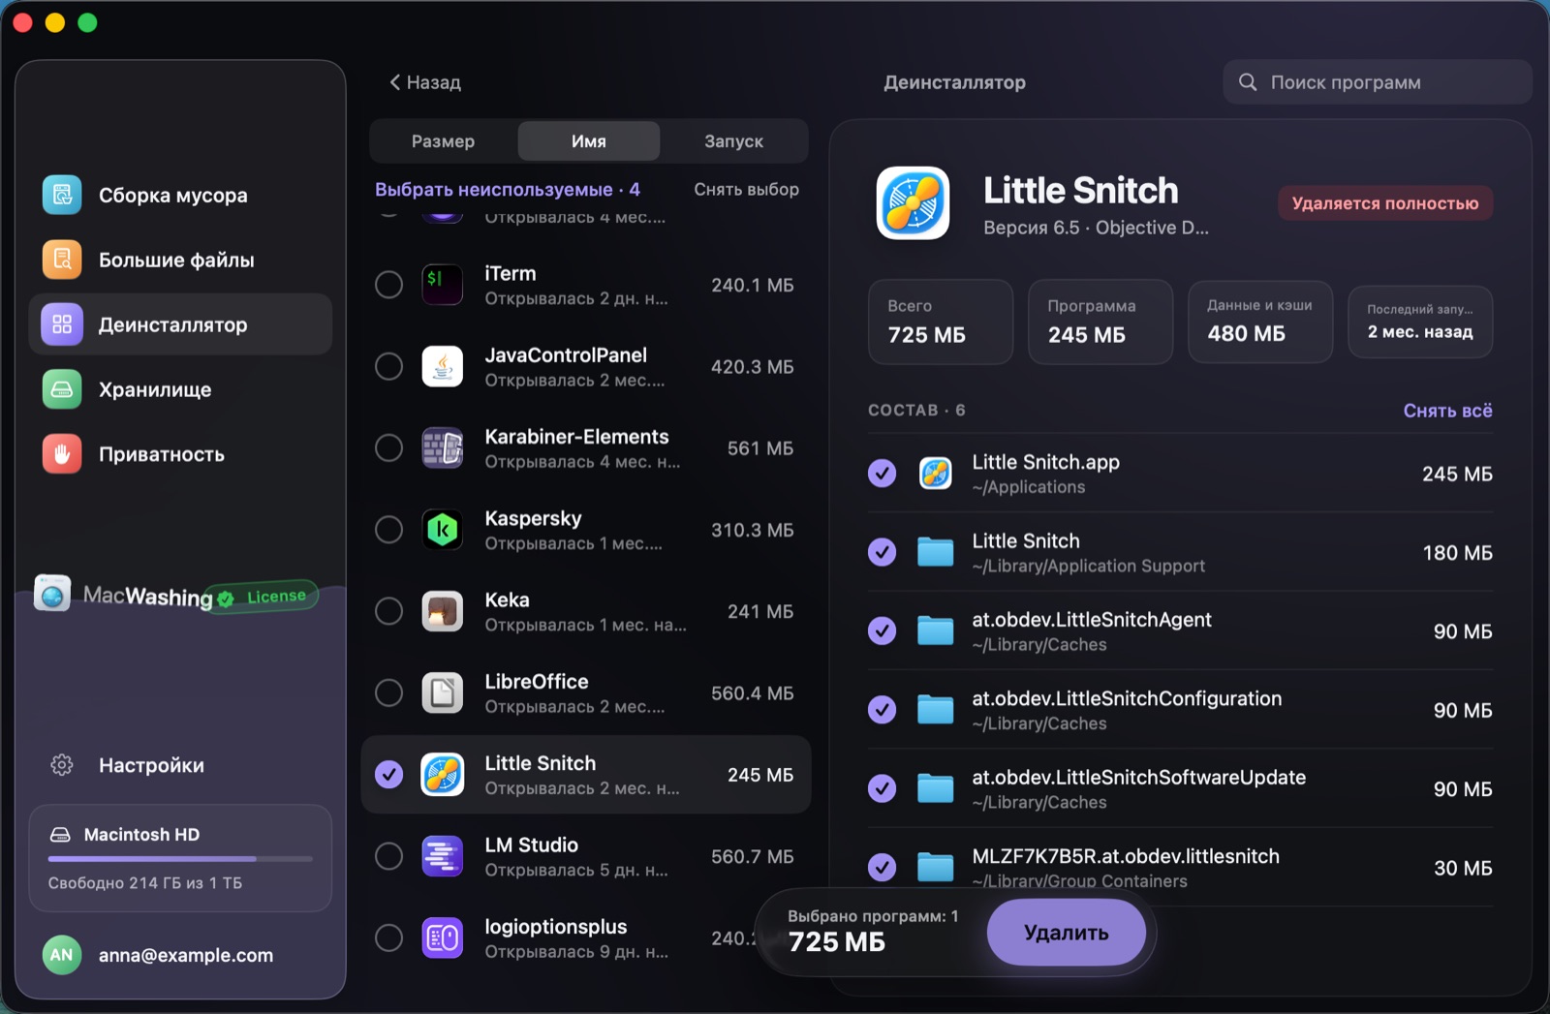Click the iTerm app icon

(443, 285)
